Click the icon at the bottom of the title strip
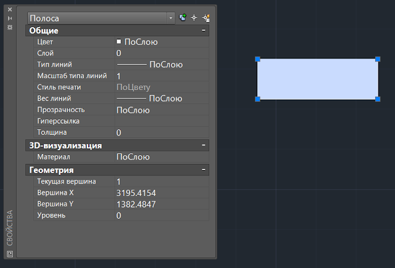The width and height of the screenshot is (395, 268). 10,254
